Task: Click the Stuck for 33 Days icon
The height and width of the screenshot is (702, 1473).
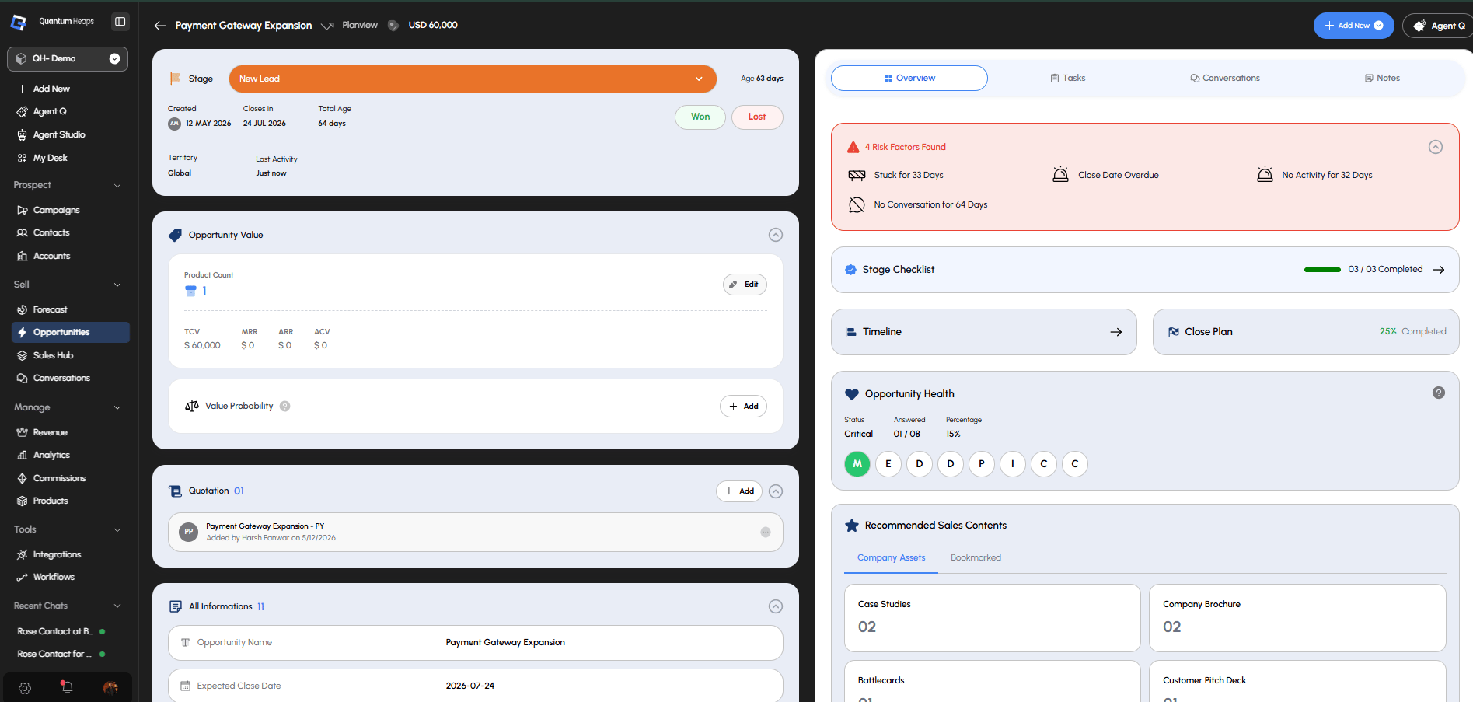Action: tap(857, 176)
